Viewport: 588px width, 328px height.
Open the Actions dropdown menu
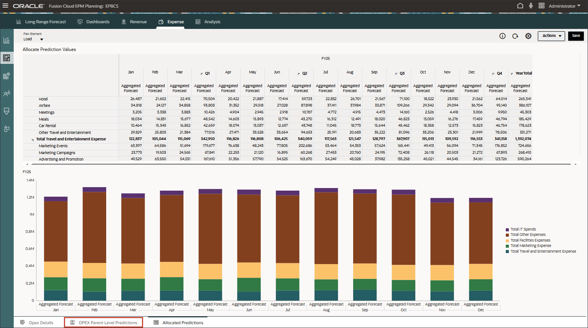[551, 36]
